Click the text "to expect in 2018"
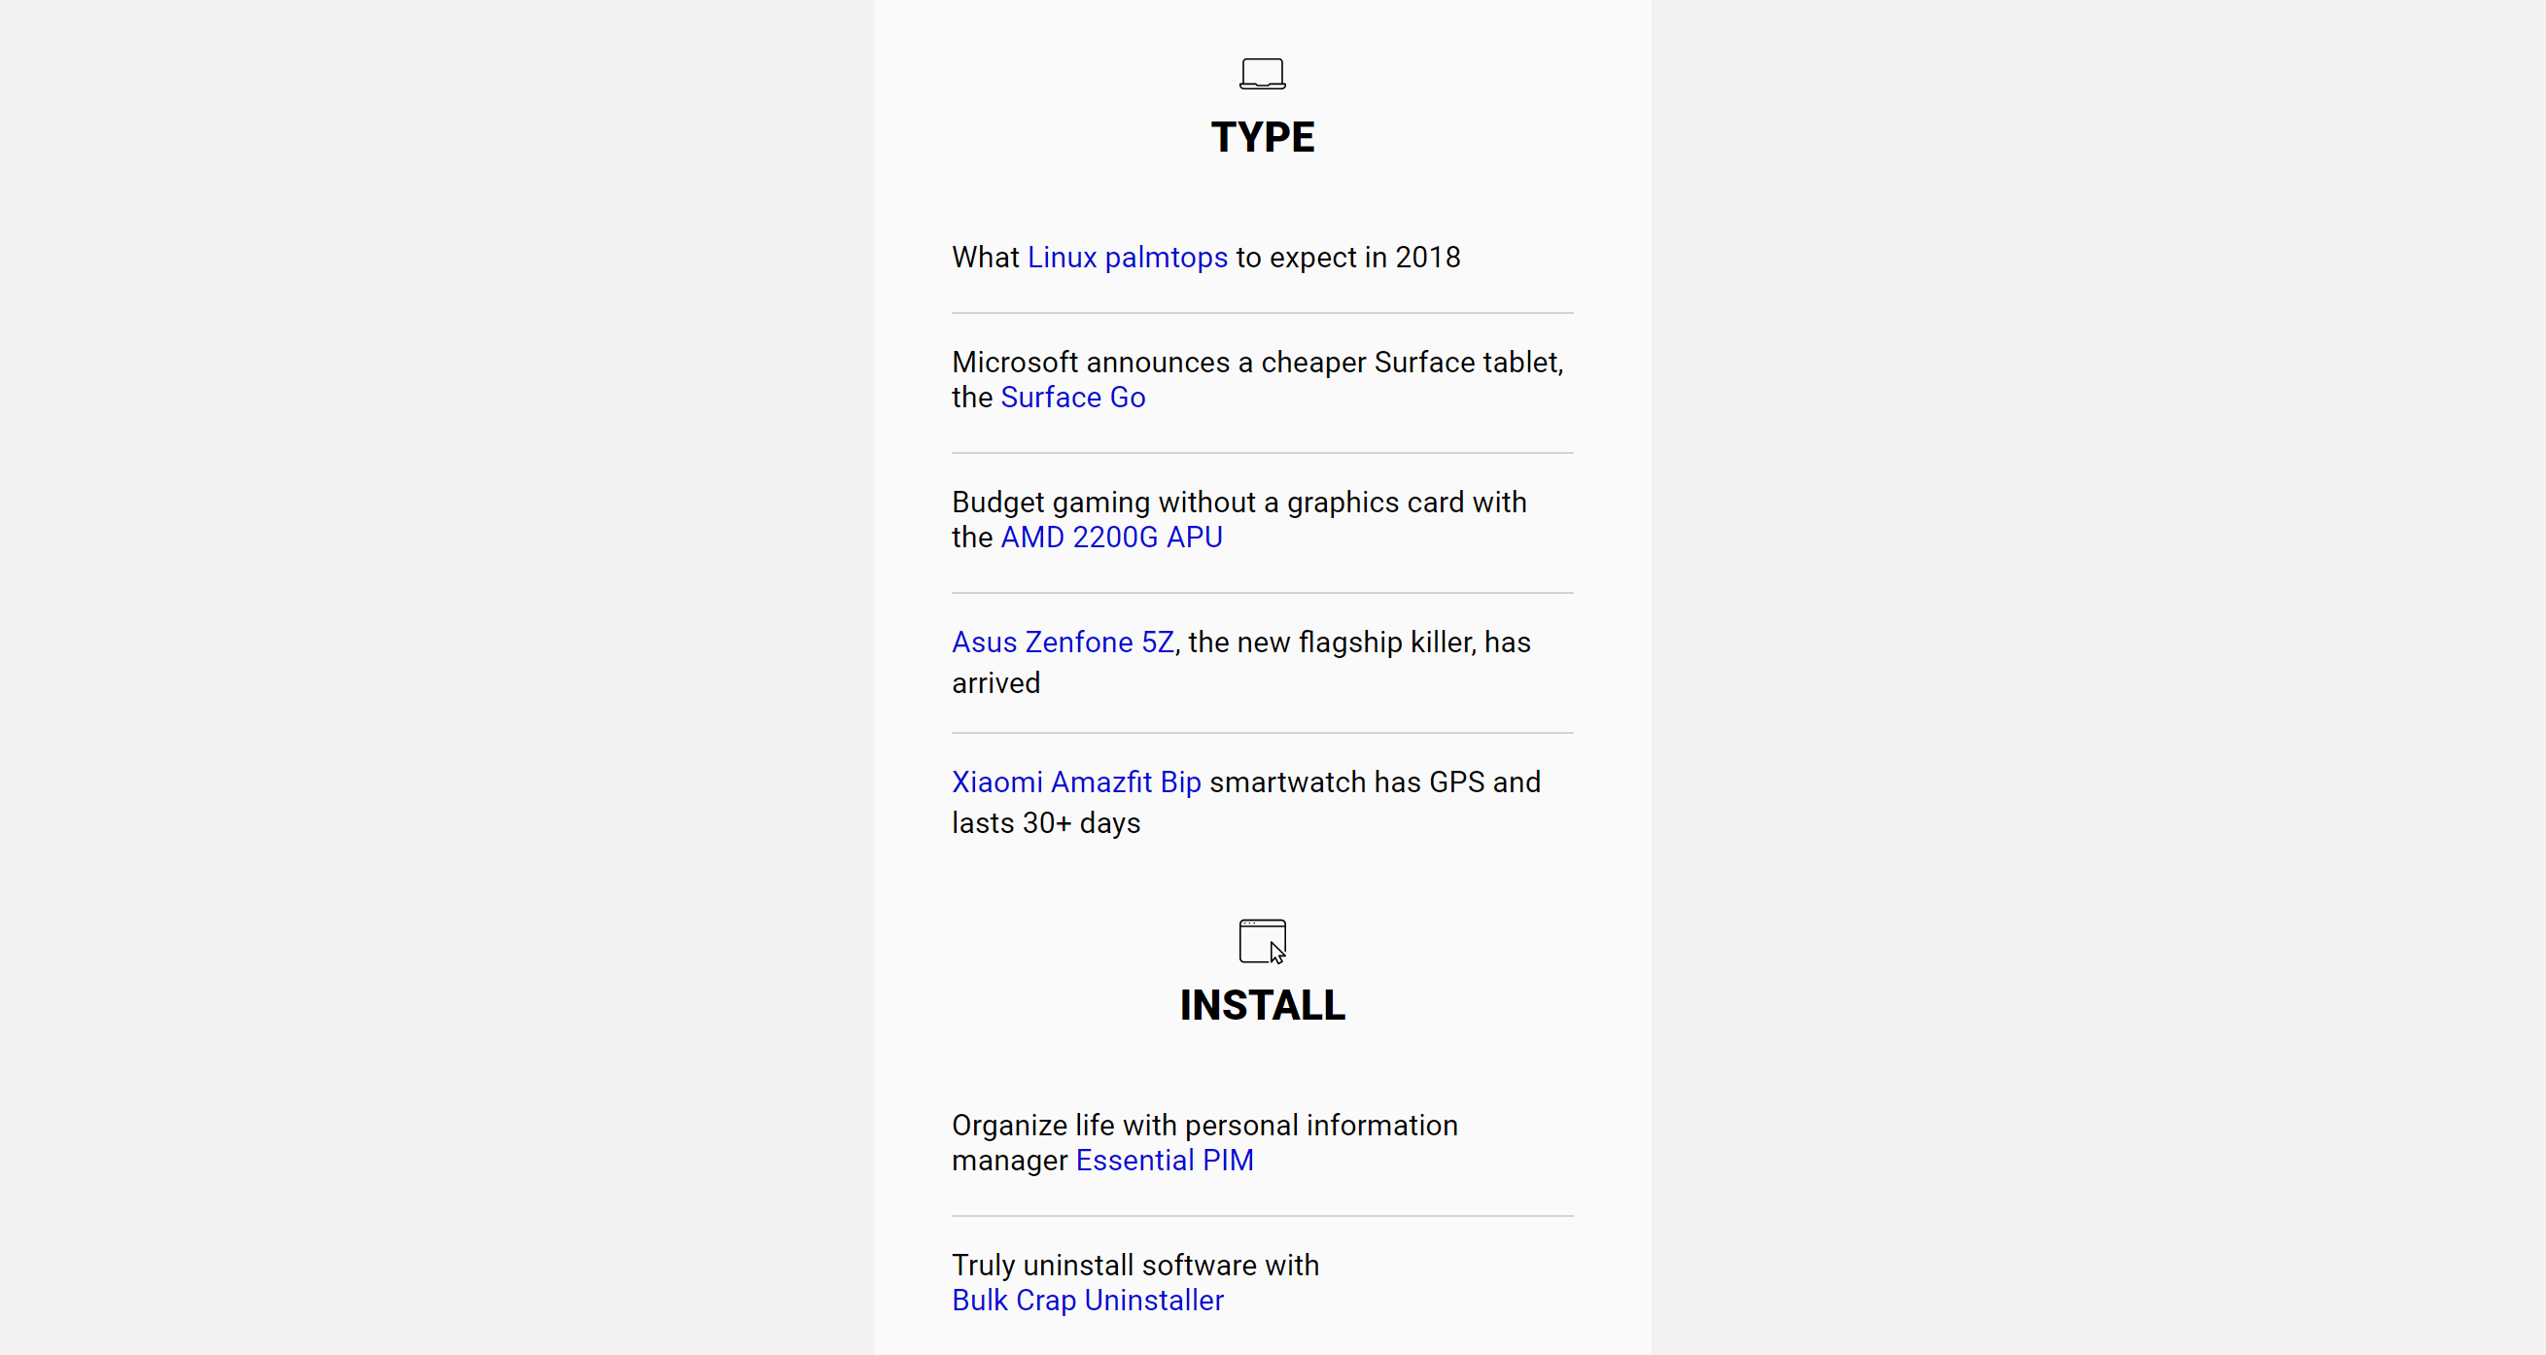2546x1355 pixels. tap(1348, 257)
